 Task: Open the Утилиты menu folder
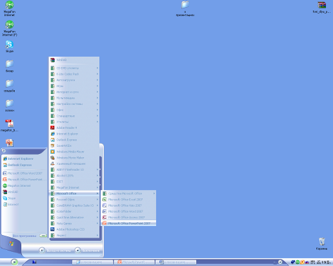point(74,122)
